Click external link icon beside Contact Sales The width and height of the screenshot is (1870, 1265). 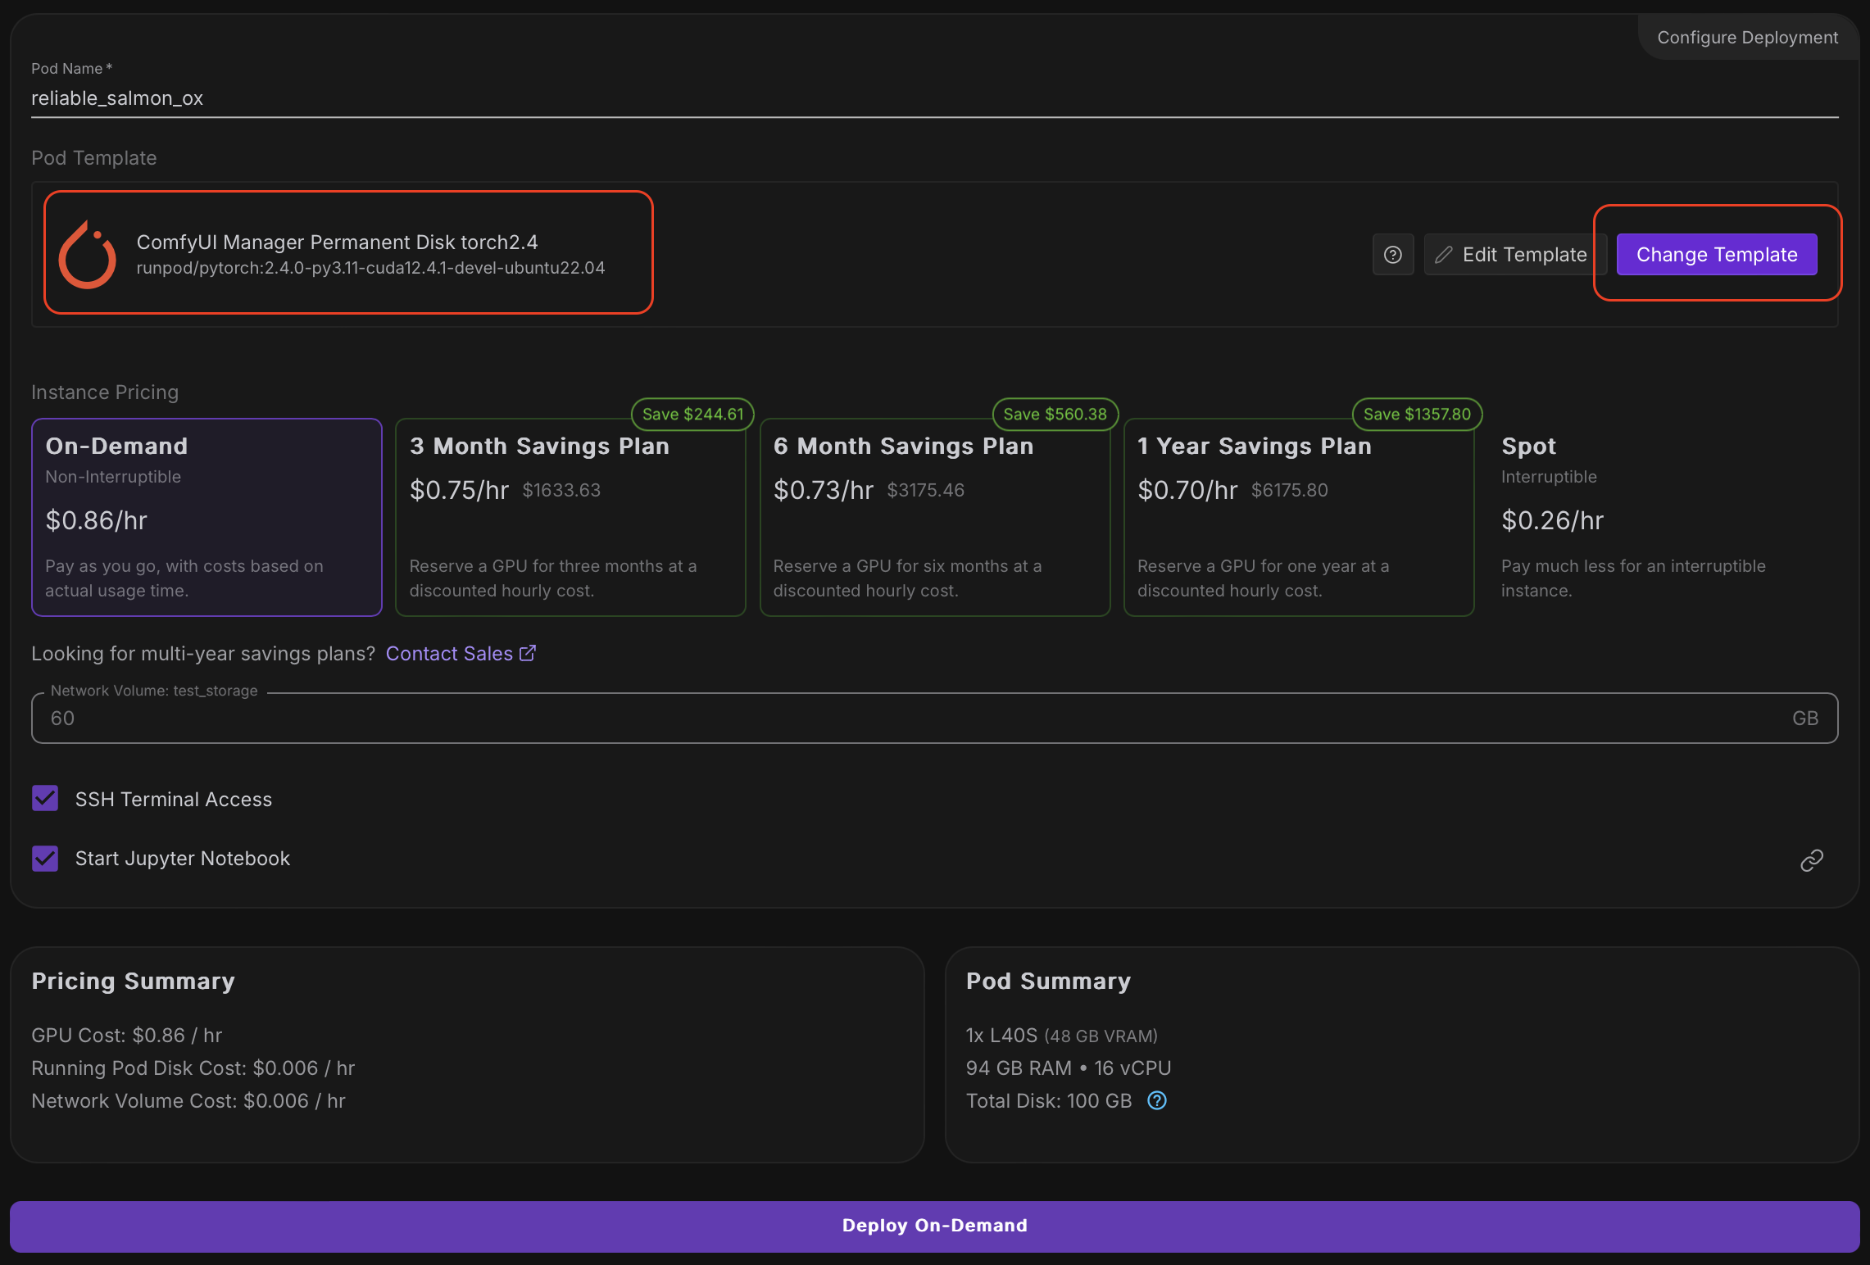click(x=528, y=653)
